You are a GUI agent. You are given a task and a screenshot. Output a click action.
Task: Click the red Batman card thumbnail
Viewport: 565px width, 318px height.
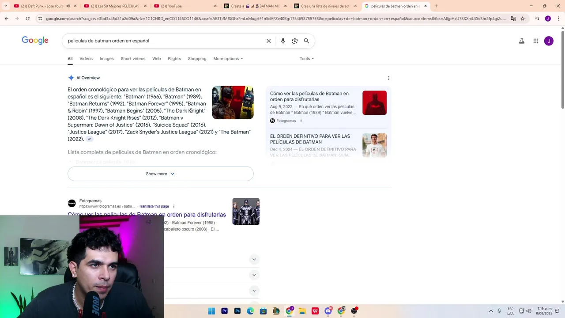pos(374,102)
